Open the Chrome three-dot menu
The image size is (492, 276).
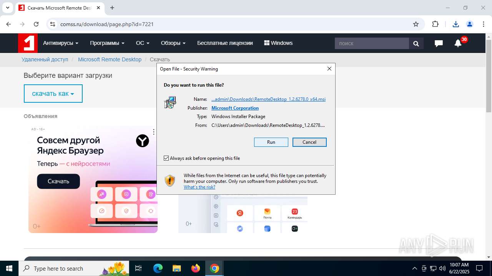tap(484, 24)
